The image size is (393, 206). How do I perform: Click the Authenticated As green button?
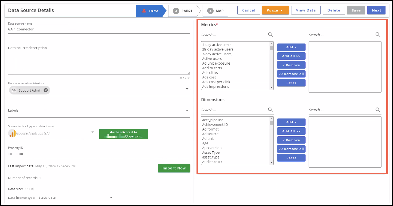(x=124, y=134)
